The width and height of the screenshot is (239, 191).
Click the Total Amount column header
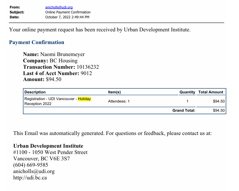click(211, 92)
